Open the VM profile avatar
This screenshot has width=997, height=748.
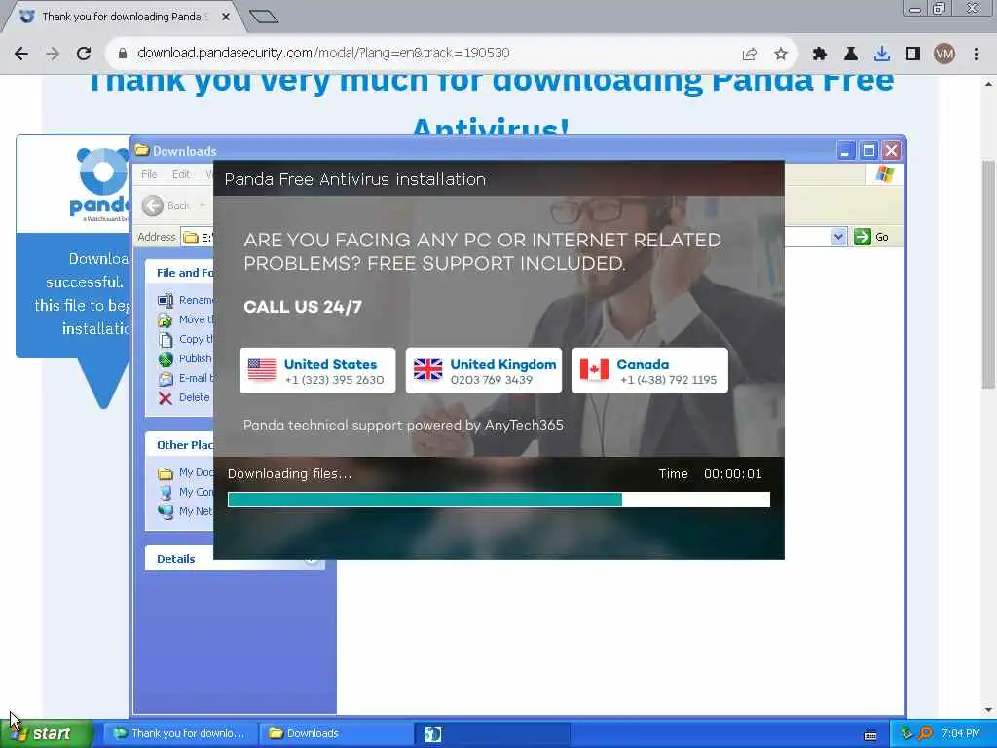pos(944,55)
